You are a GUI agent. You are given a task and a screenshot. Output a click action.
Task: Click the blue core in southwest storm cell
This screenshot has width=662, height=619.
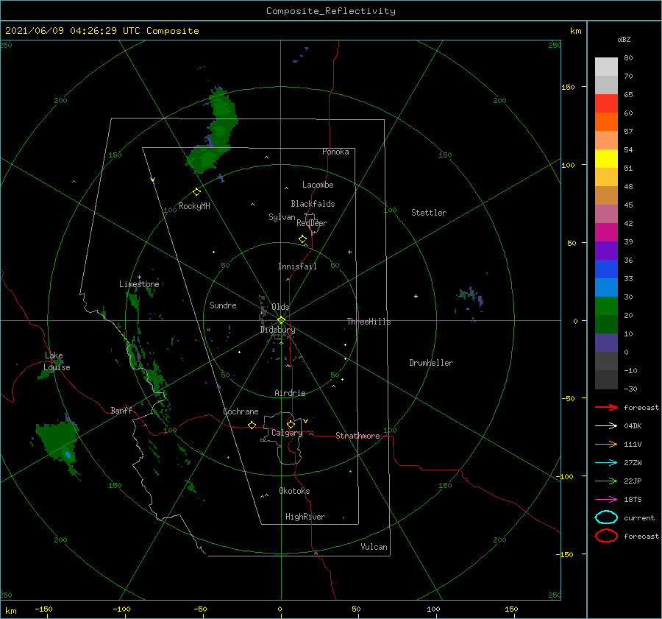pos(68,455)
